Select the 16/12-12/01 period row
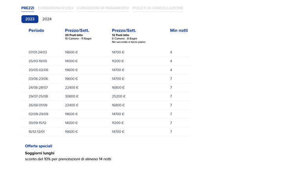Image resolution: width=288 pixels, height=174 pixels. pos(106,132)
